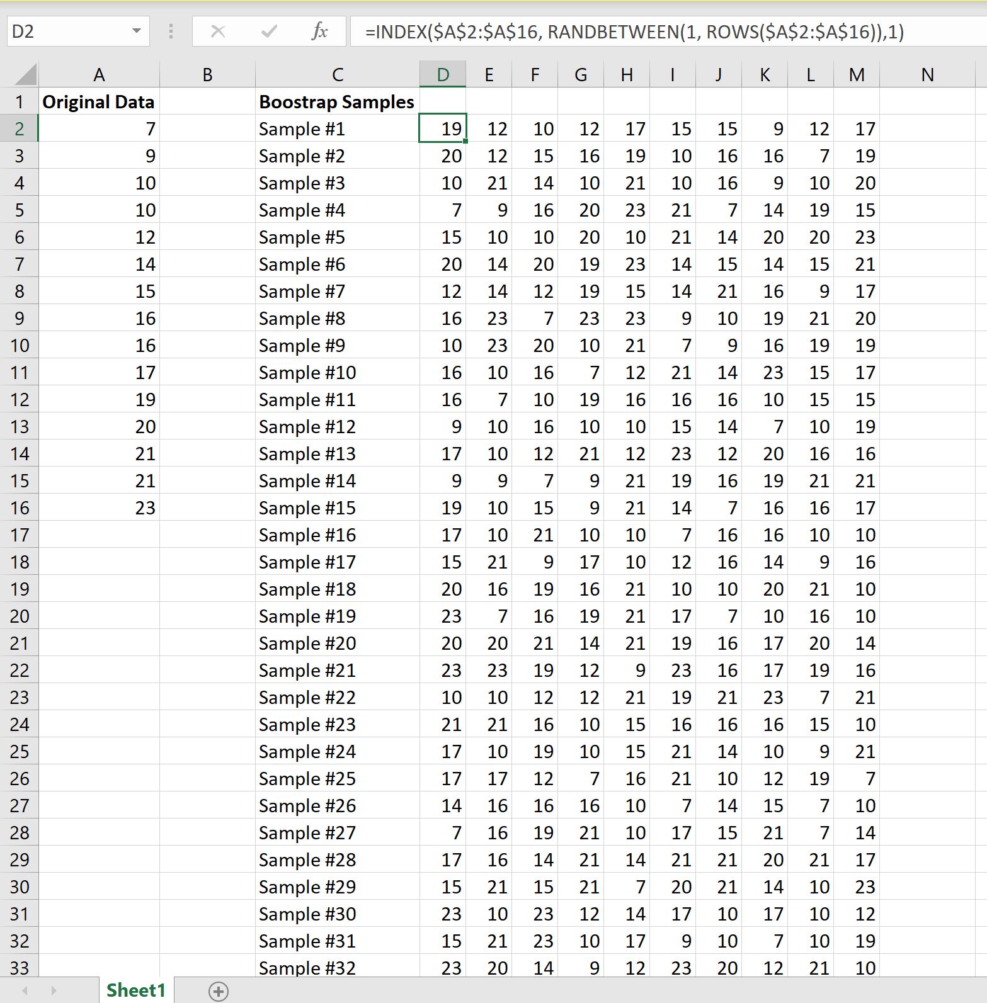Select column M header
This screenshot has height=1003, width=987.
pyautogui.click(x=857, y=74)
